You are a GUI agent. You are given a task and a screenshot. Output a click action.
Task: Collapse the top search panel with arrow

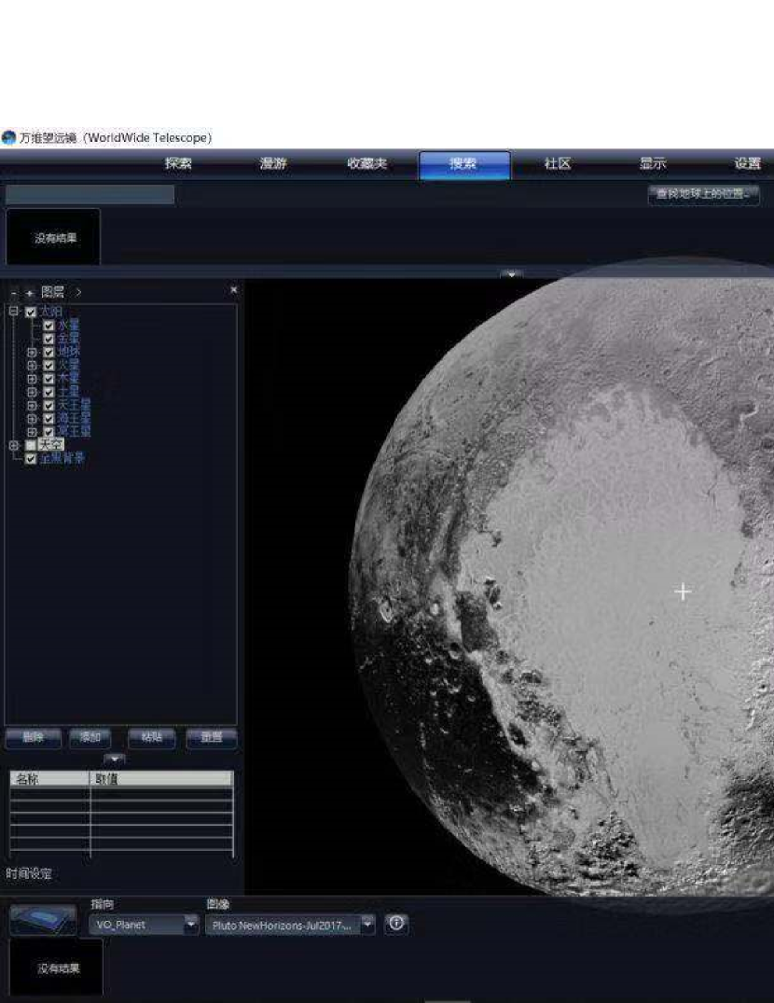(511, 274)
